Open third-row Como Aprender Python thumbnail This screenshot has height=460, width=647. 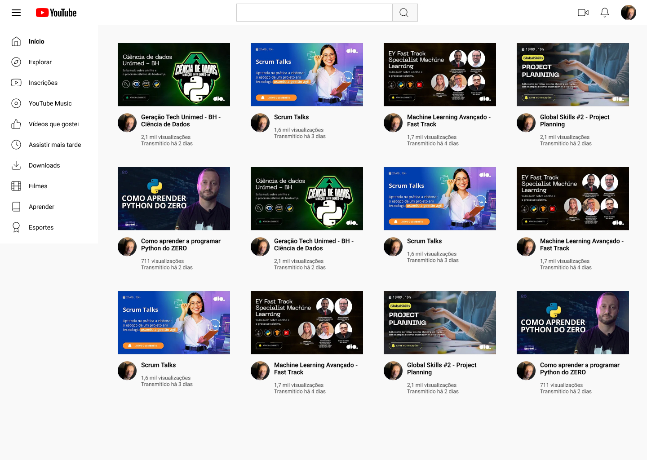[x=573, y=323]
